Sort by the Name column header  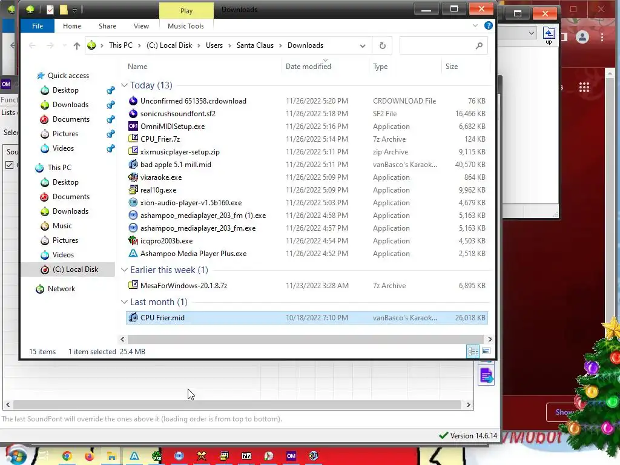(137, 67)
